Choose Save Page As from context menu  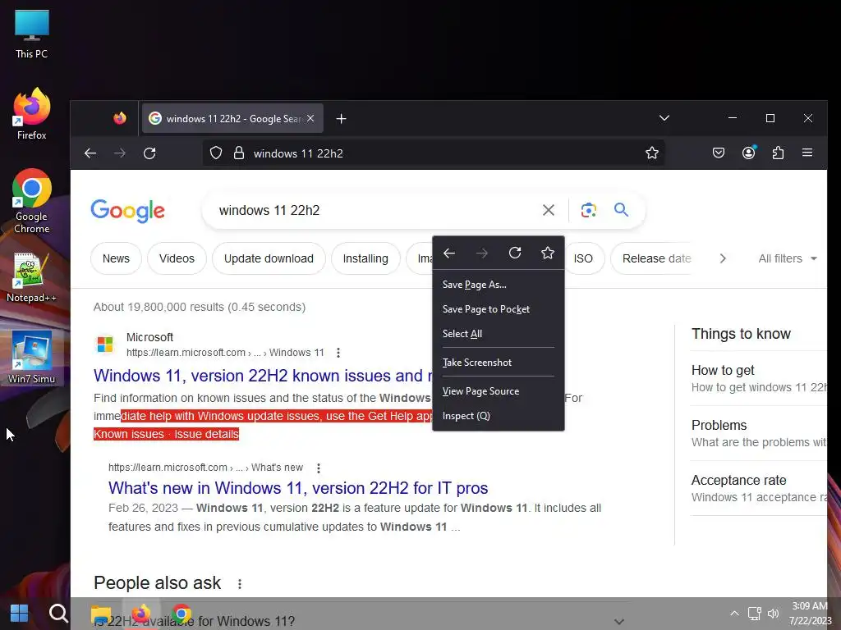499,285
